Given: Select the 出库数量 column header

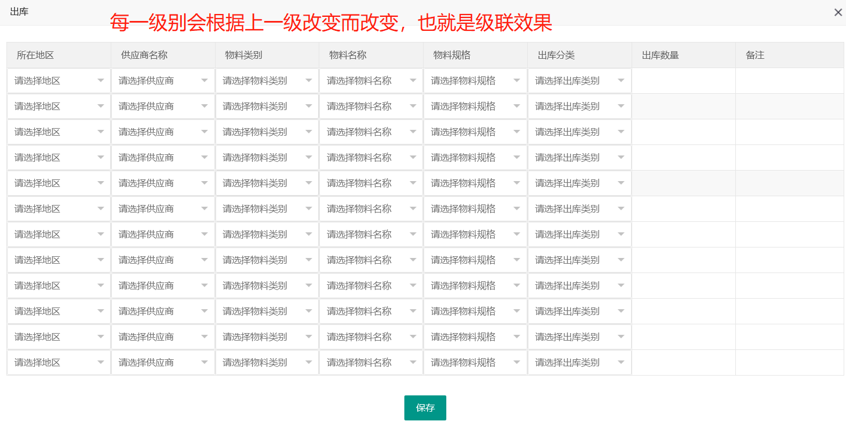Looking at the screenshot, I should coord(660,55).
